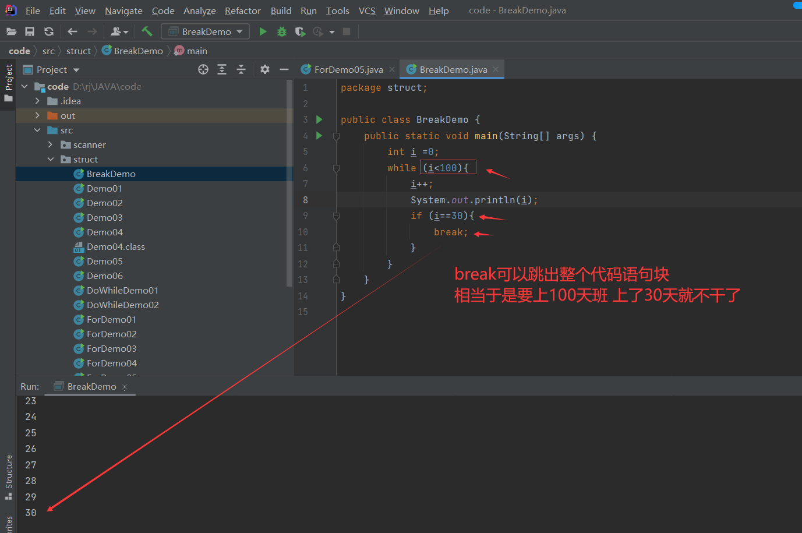The image size is (802, 533).
Task: Expand the .idea folder arrow
Action: [38, 101]
